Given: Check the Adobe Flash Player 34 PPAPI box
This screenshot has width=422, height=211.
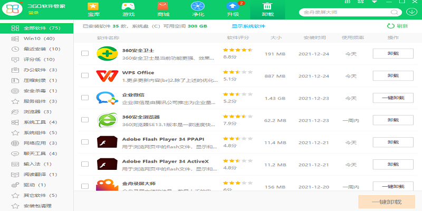Looking at the screenshot, I should (x=85, y=142).
